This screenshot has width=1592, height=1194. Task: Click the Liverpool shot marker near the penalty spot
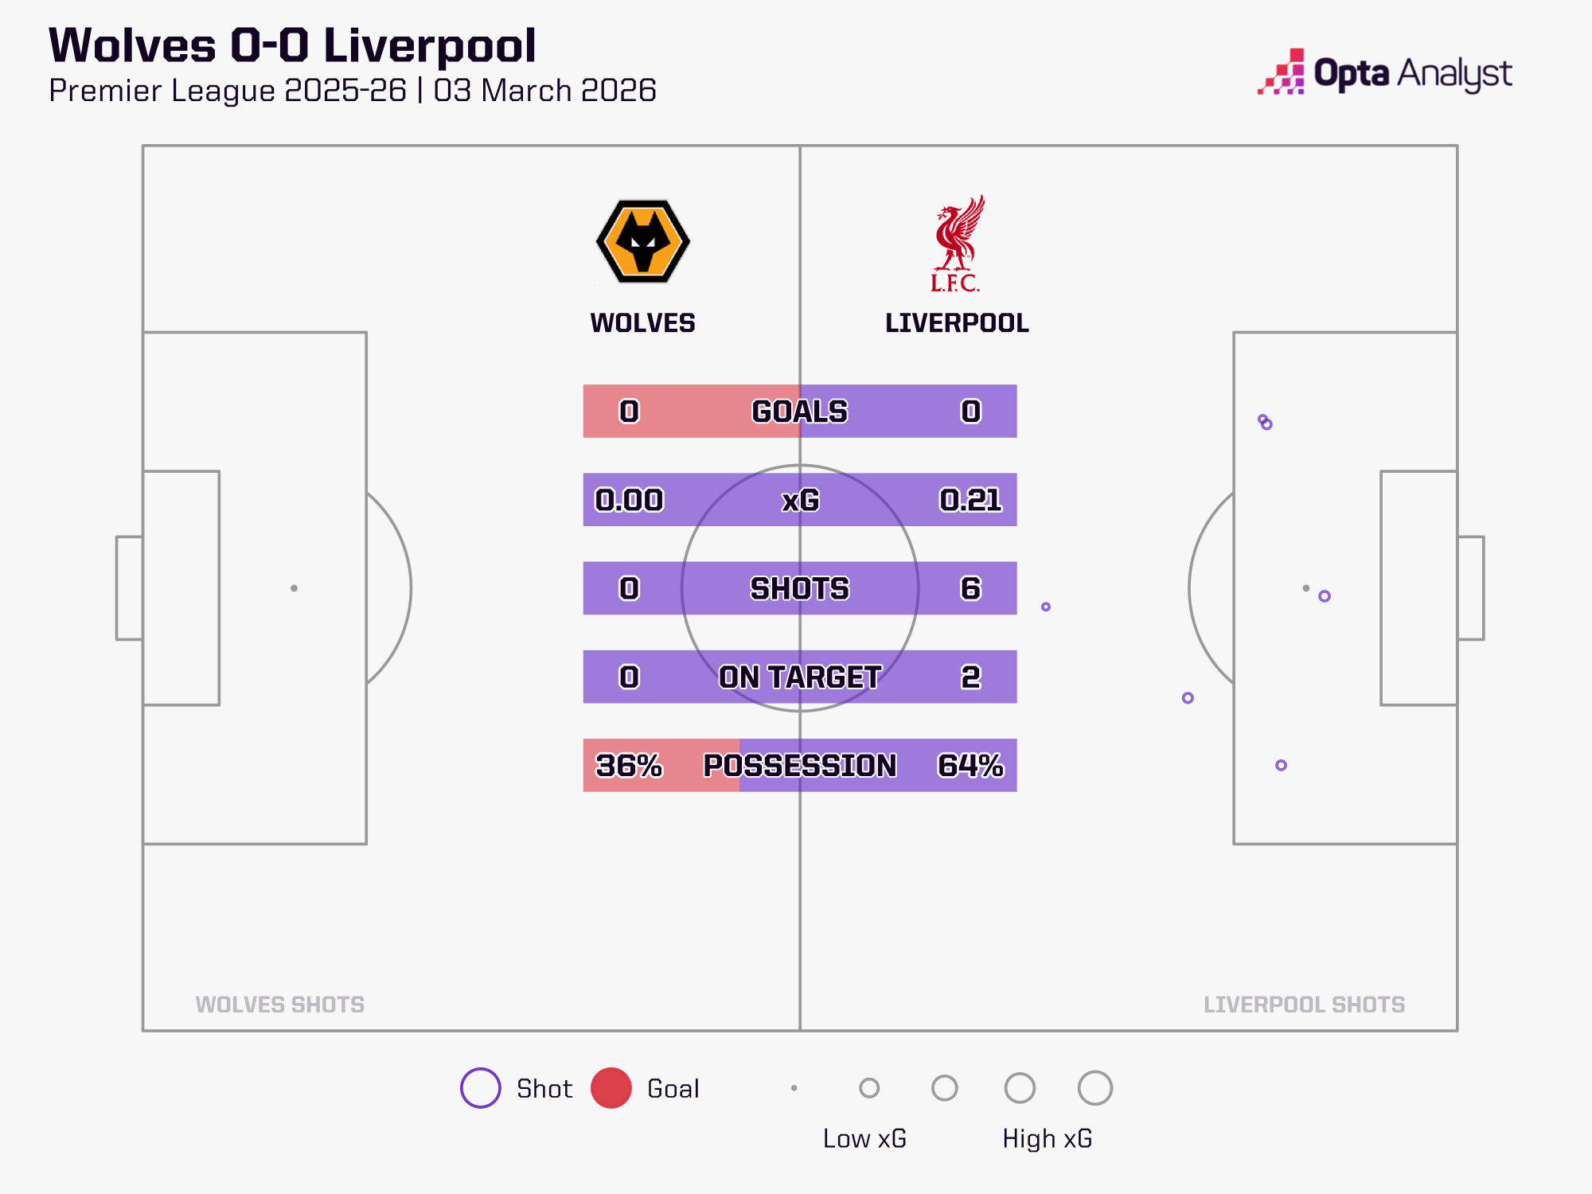(x=1325, y=596)
